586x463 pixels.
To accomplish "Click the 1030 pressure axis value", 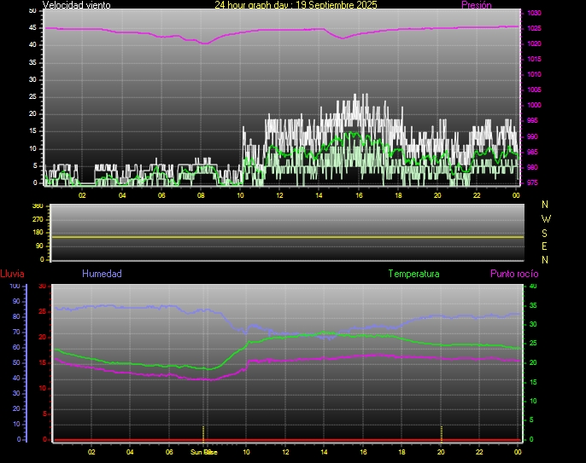I will [x=533, y=14].
